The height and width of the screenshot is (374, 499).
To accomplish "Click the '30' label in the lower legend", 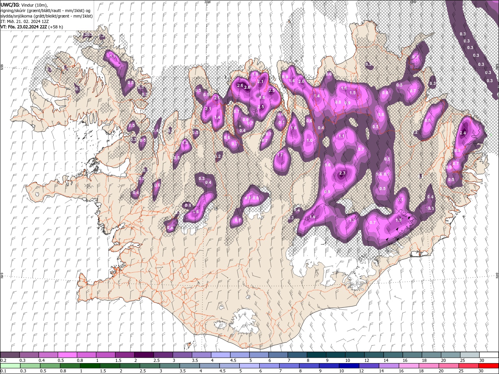I will pos(481,371).
